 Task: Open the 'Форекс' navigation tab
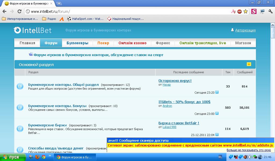coord(163,43)
